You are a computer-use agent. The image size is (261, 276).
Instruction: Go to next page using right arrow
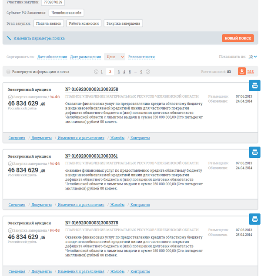click(148, 72)
